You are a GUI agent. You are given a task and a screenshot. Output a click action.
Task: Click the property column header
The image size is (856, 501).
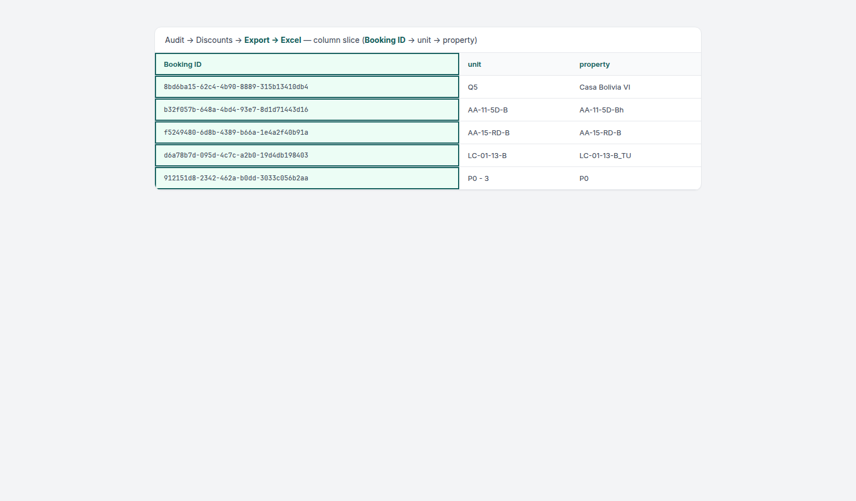point(636,64)
